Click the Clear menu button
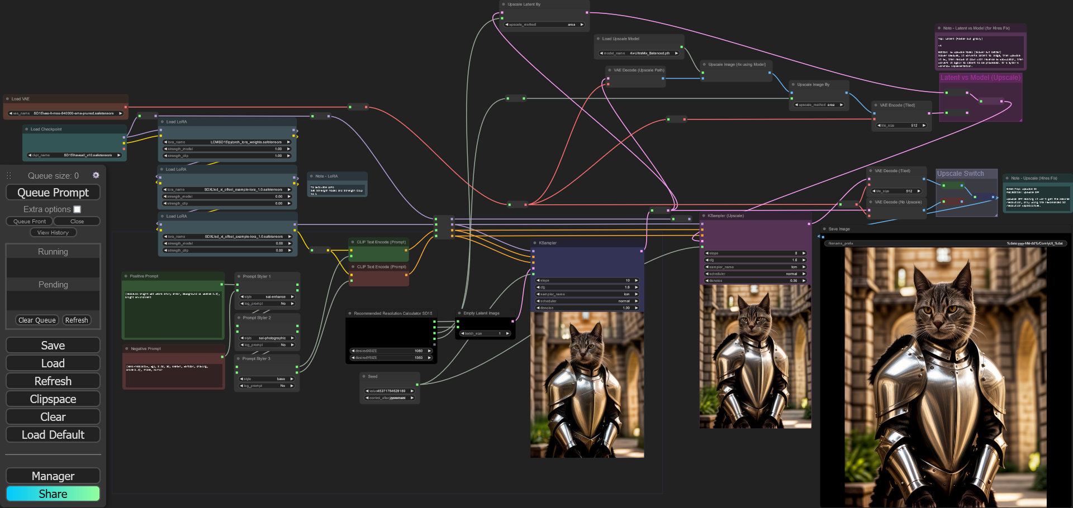 click(x=53, y=416)
